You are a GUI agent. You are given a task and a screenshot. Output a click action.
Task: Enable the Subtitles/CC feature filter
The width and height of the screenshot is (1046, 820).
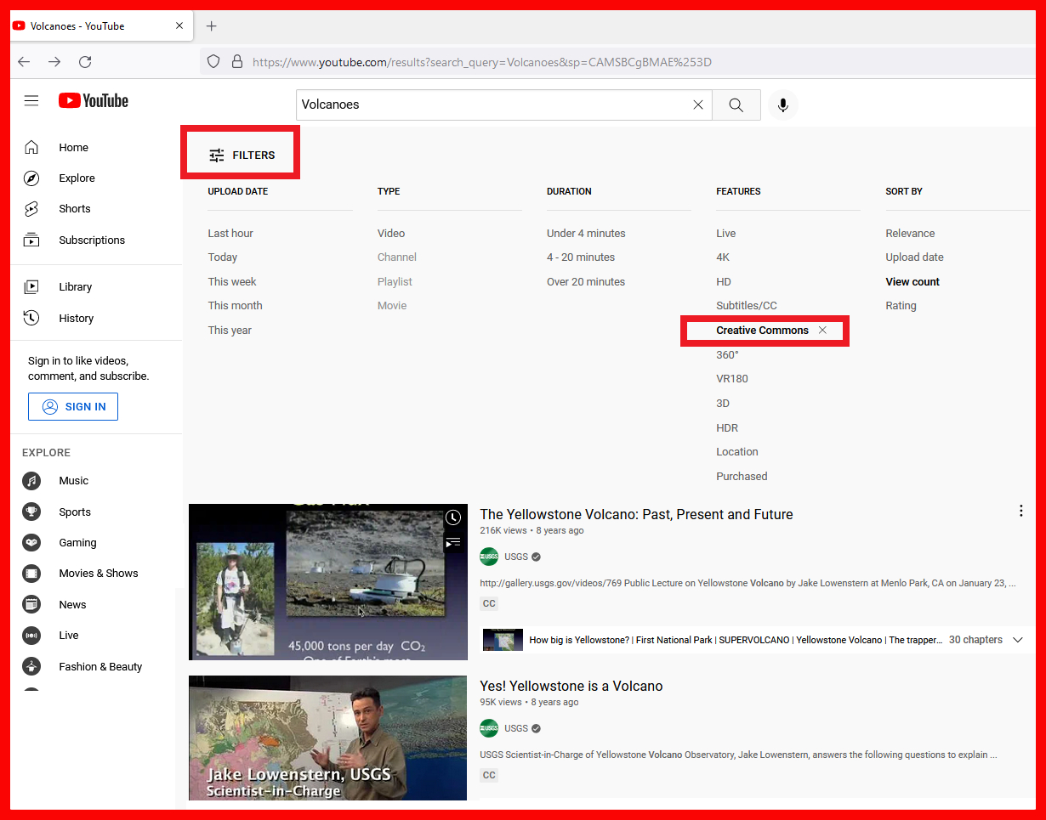click(x=746, y=306)
